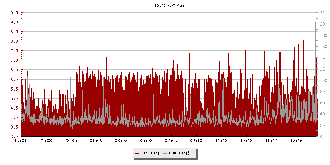Image resolution: width=330 pixels, height=165 pixels.
Task: Click the dark red min ping swatch
Action: click(137, 153)
